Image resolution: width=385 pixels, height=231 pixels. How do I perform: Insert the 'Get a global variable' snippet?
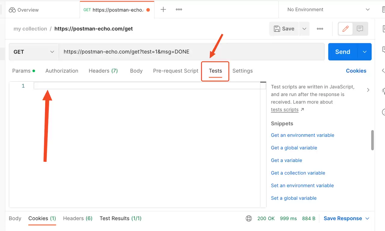click(294, 148)
